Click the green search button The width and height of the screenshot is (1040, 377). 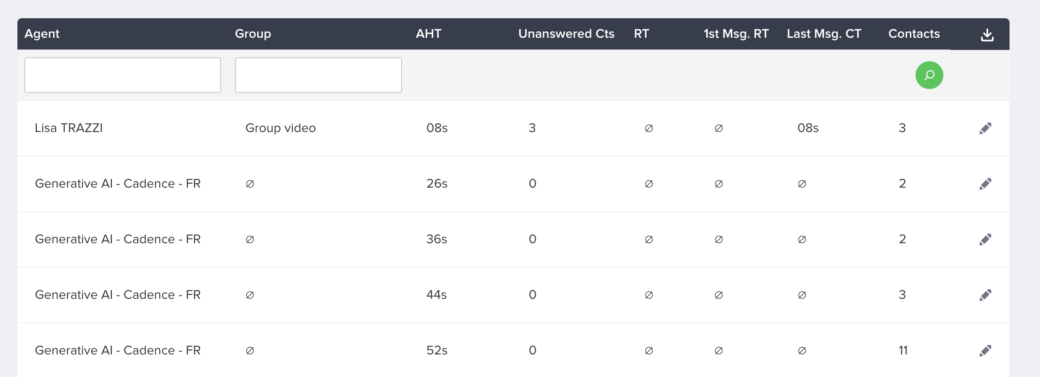[929, 75]
